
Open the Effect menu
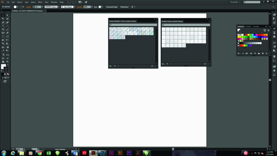[40, 2]
